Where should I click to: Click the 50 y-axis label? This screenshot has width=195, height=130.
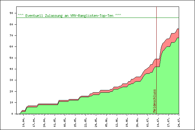tap(11, 58)
